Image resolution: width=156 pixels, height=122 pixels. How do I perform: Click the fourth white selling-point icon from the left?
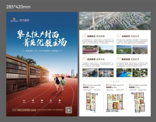click(51, 101)
